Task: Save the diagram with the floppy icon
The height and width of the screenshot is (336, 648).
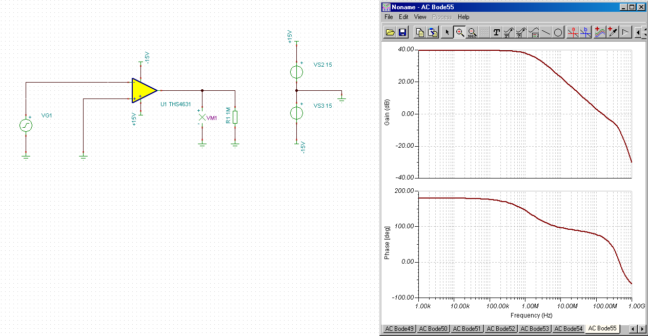Action: (402, 32)
